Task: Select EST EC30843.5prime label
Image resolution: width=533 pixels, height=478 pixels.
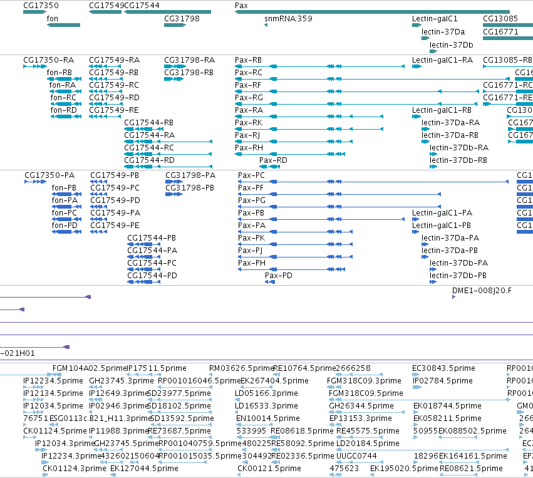Action: (443, 368)
